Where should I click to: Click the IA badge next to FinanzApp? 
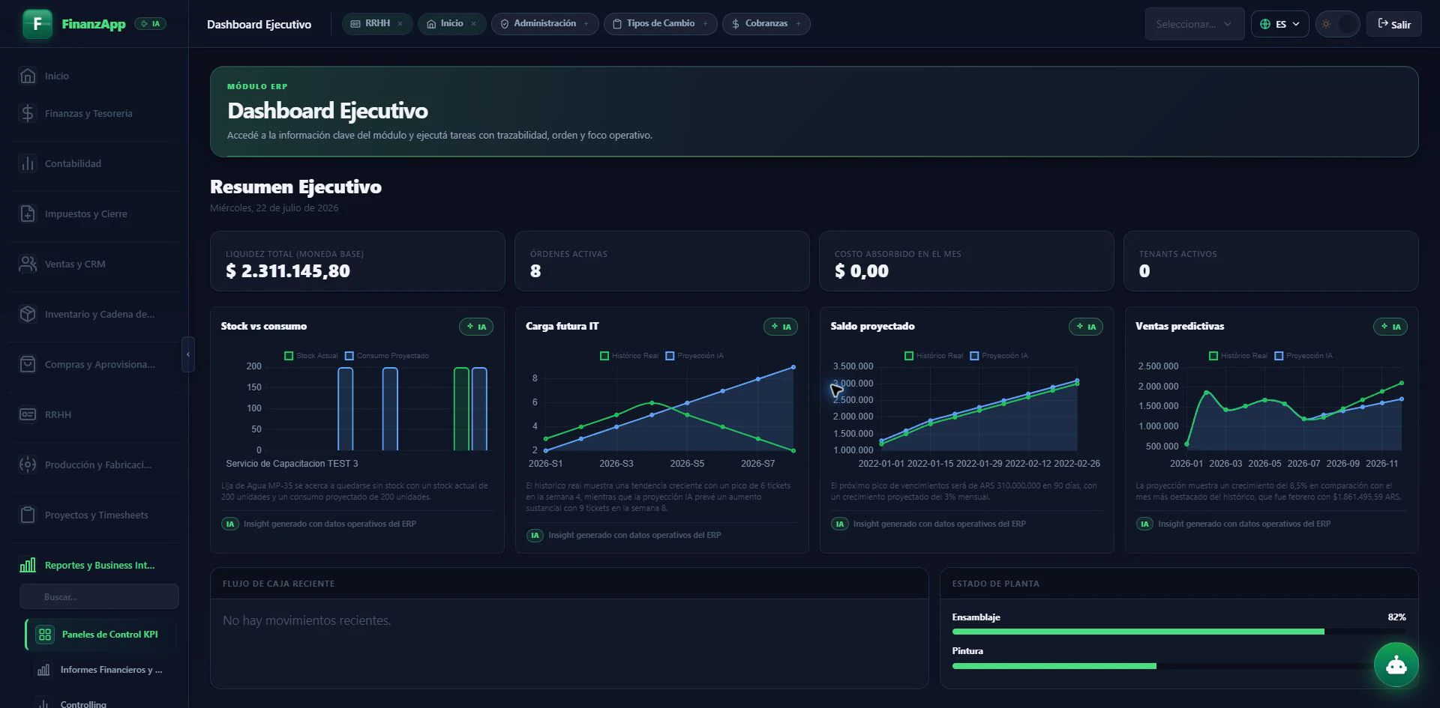coord(151,24)
